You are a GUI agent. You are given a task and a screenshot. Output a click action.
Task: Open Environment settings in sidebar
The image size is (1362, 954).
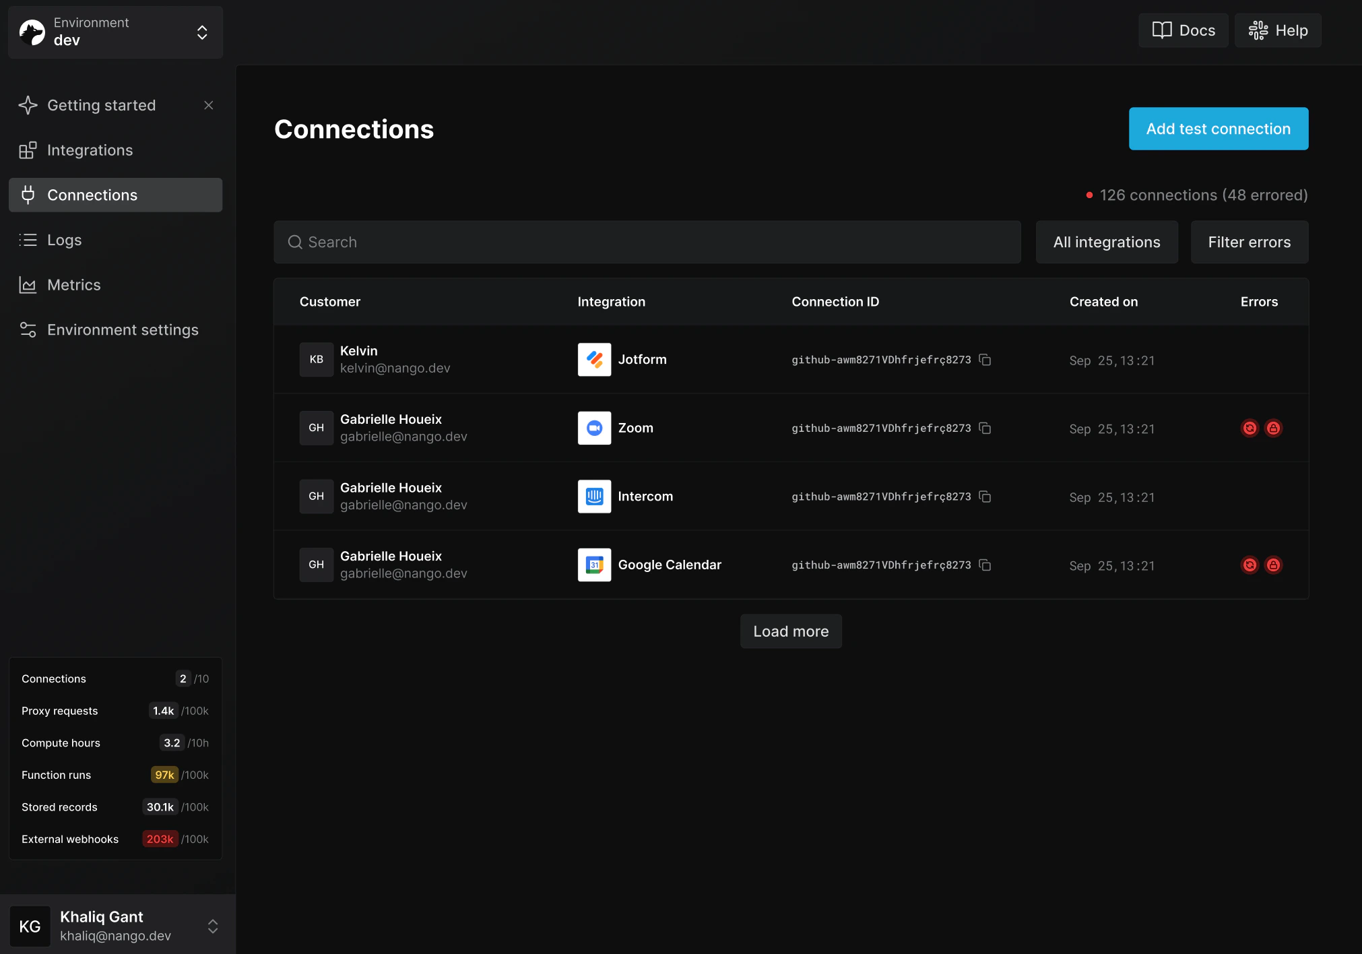click(123, 330)
